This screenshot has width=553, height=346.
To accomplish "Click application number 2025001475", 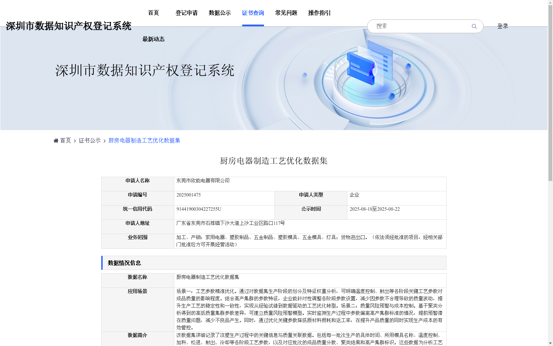I will click(x=188, y=195).
